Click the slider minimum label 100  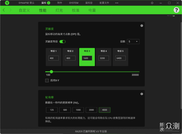coord(48,75)
